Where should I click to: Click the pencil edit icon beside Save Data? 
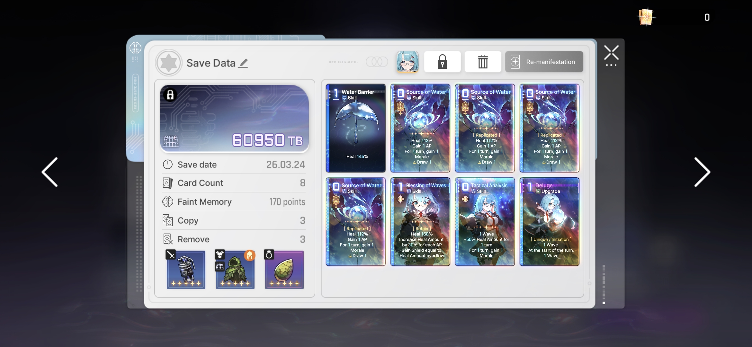click(243, 63)
